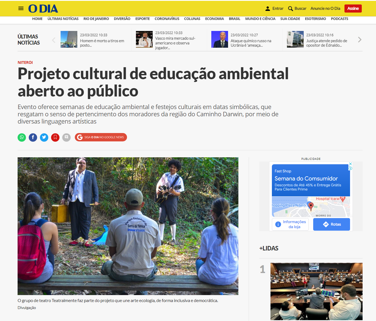Share article on WhatsApp
Image resolution: width=376 pixels, height=321 pixels.
pos(22,137)
